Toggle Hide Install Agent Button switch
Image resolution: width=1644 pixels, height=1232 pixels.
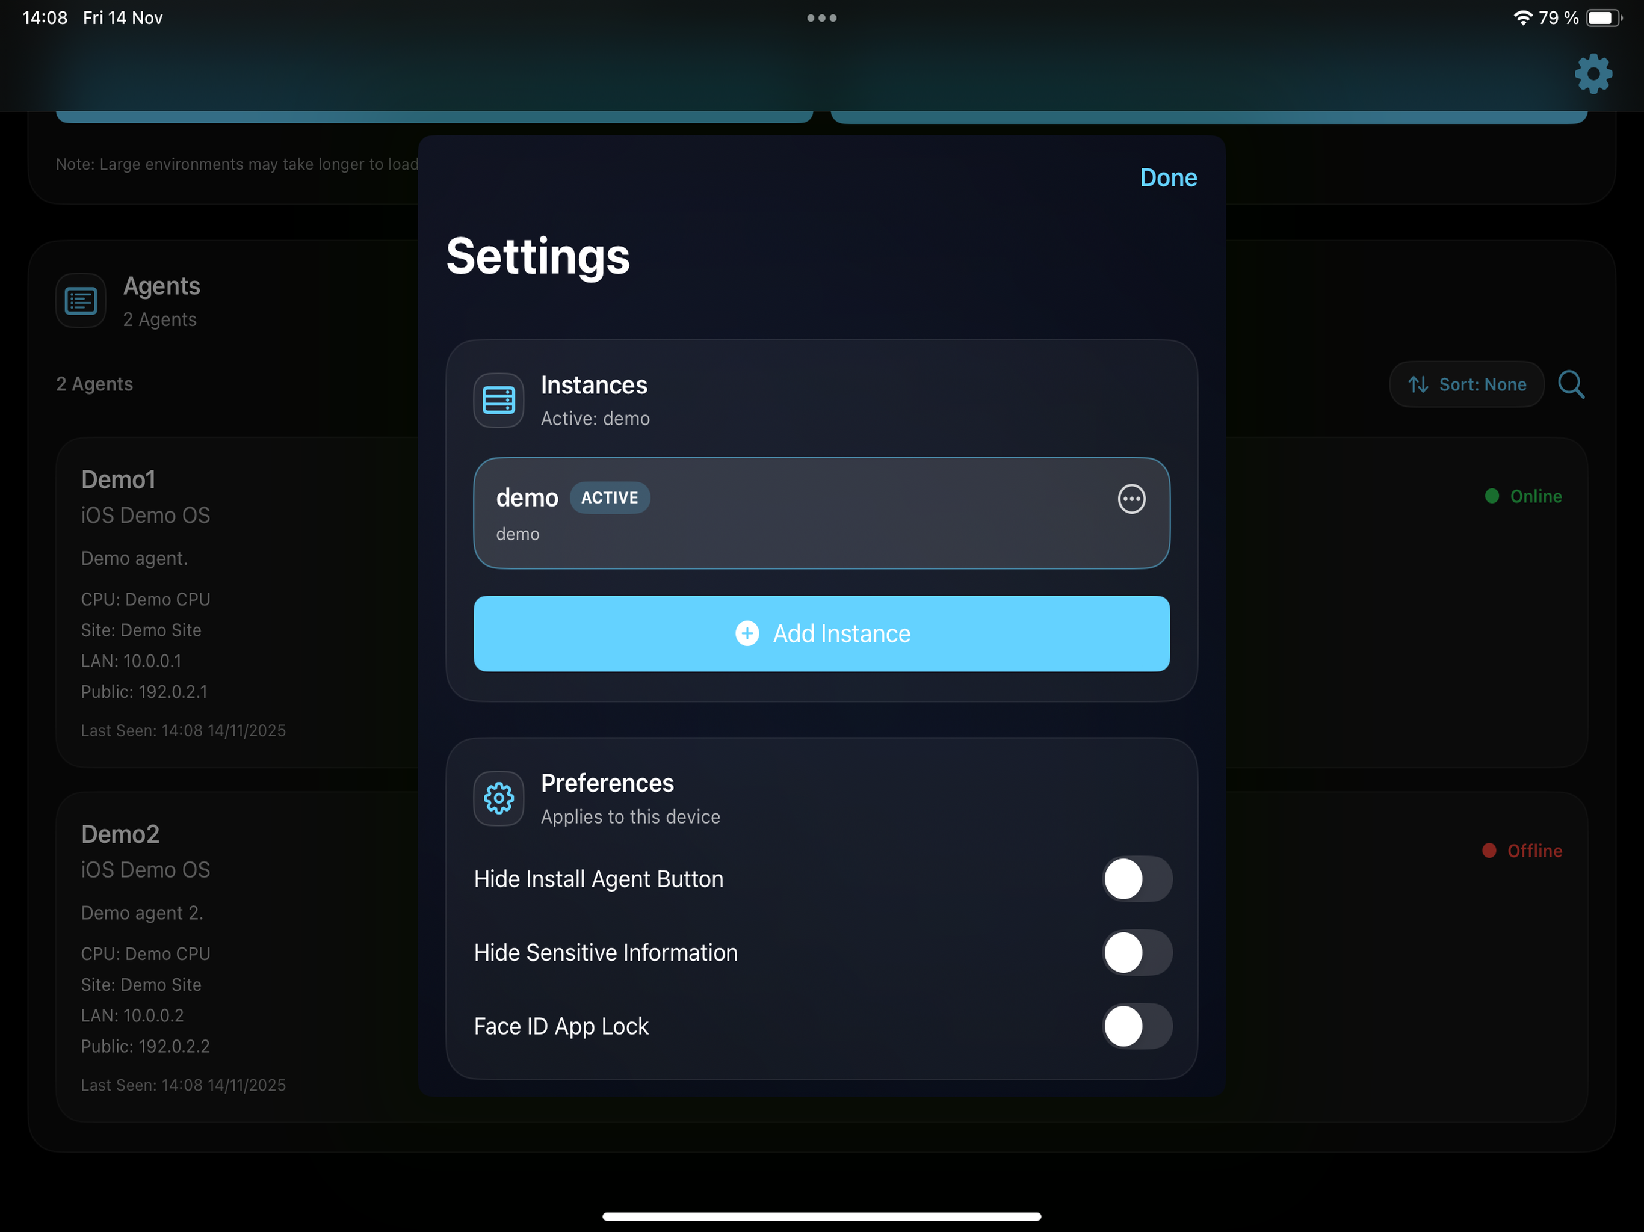click(x=1137, y=879)
